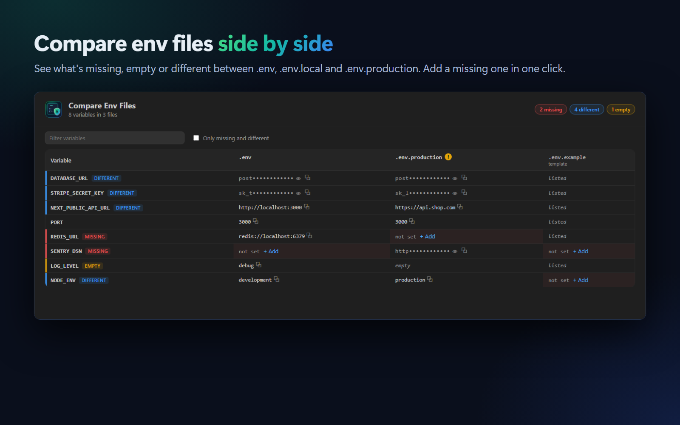The image size is (680, 425).
Task: Copy the debug LOG_LEVEL value
Action: click(x=258, y=265)
